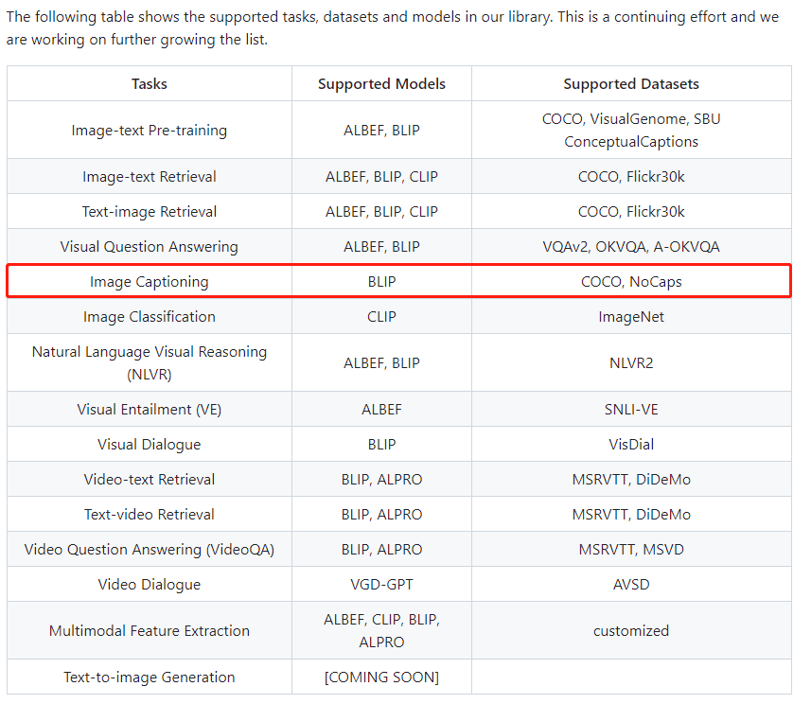Click the "MSRVTT, MSVD" dataset cell
811x704 pixels.
pos(631,550)
